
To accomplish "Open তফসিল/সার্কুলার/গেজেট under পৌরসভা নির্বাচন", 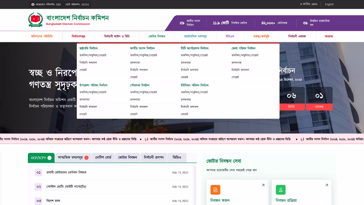I will (x=144, y=92).
